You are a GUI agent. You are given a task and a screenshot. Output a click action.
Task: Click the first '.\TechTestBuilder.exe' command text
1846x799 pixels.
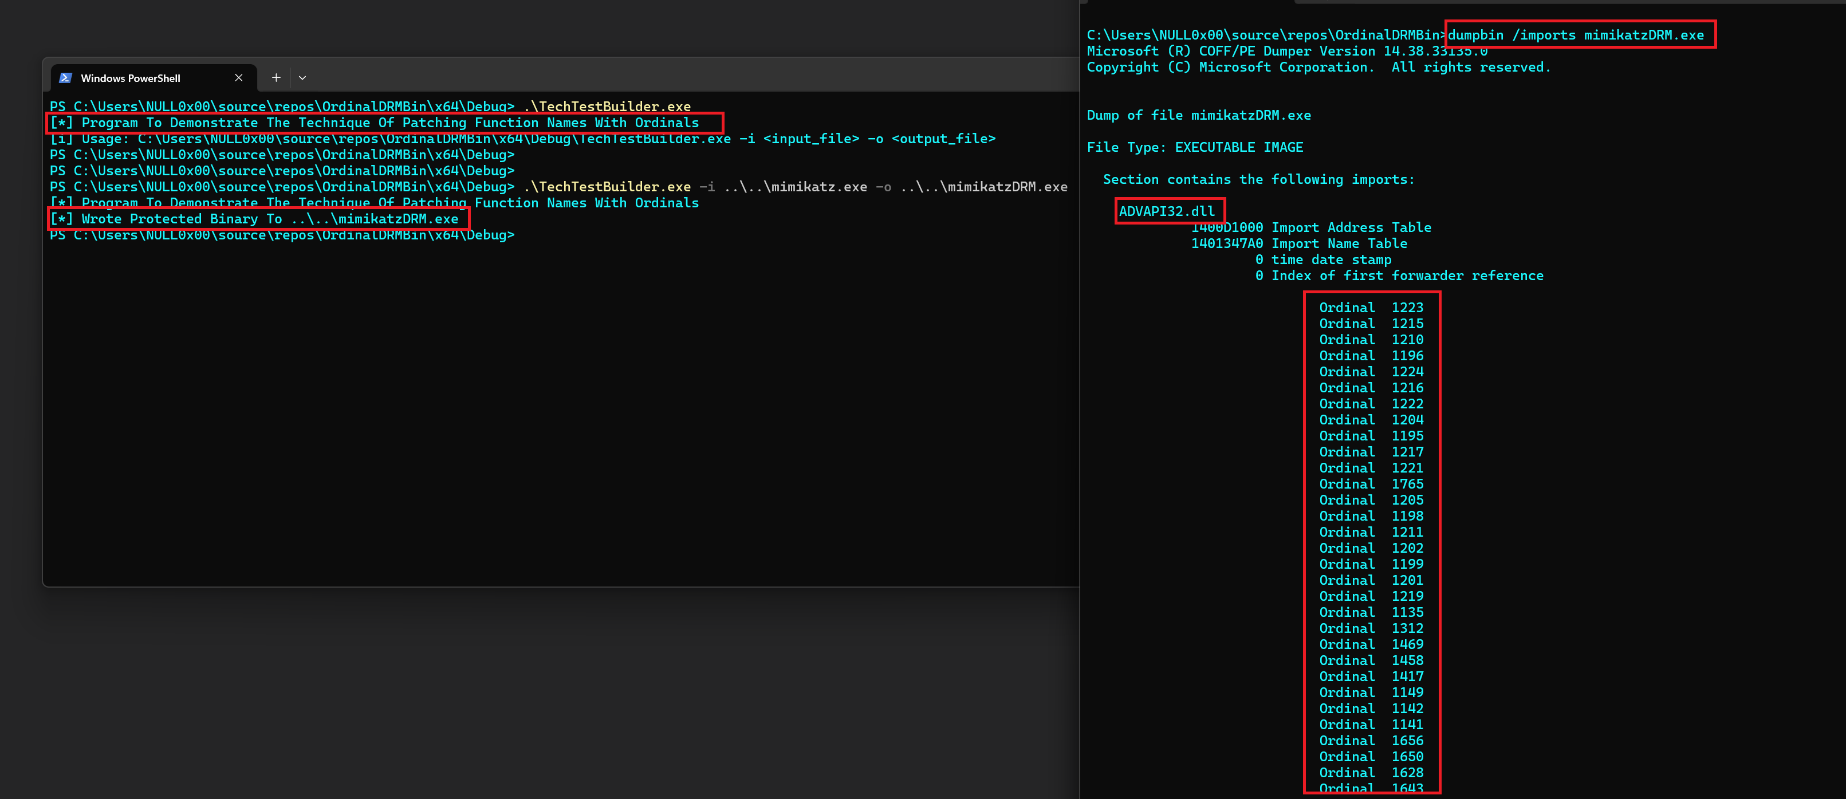607,106
